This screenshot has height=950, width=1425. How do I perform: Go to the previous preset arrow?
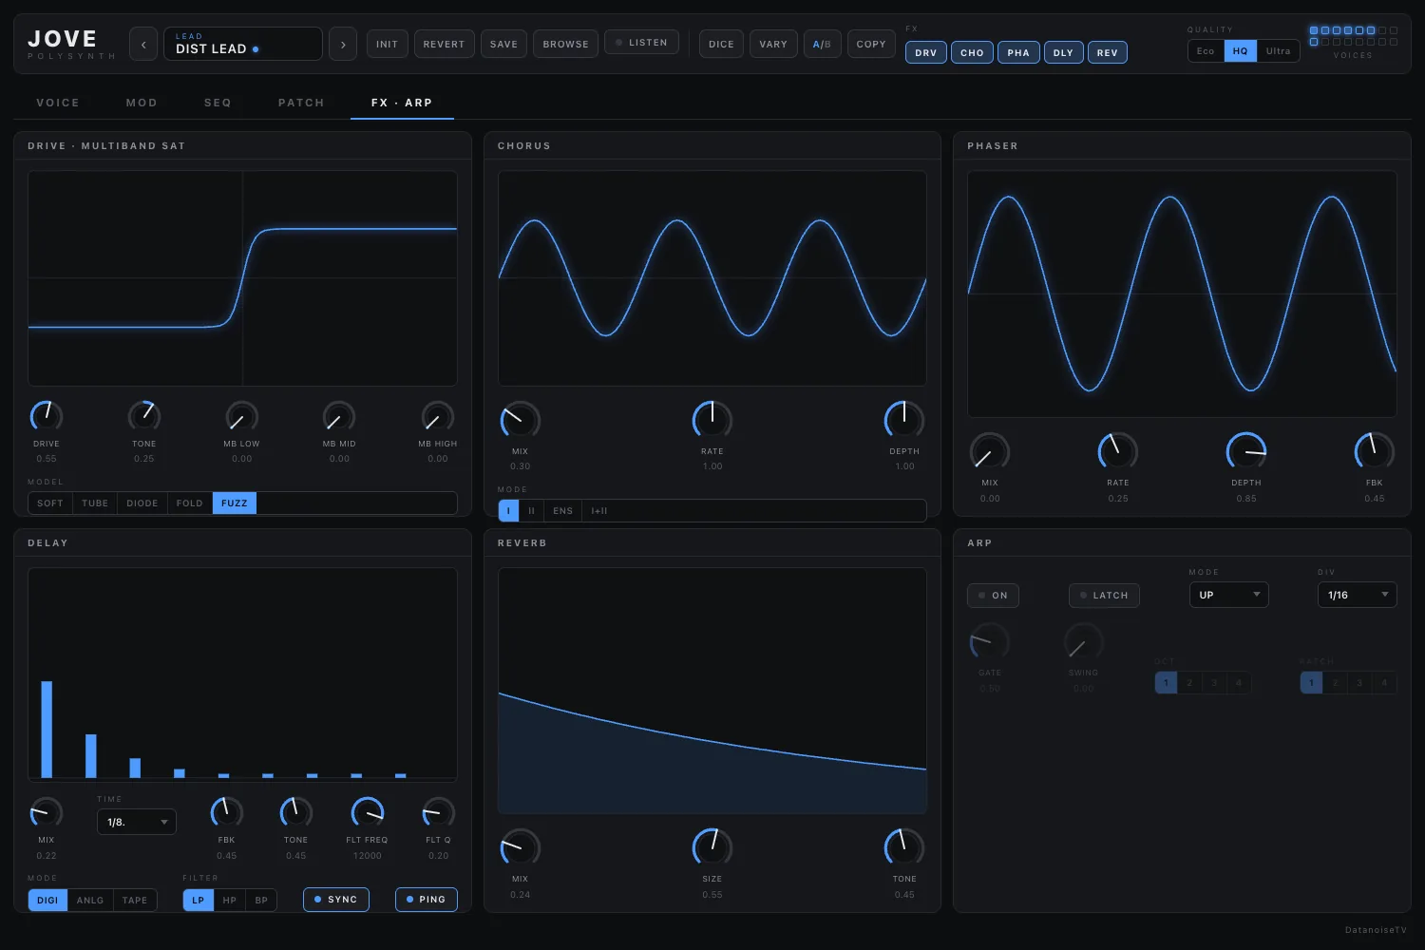coord(143,44)
